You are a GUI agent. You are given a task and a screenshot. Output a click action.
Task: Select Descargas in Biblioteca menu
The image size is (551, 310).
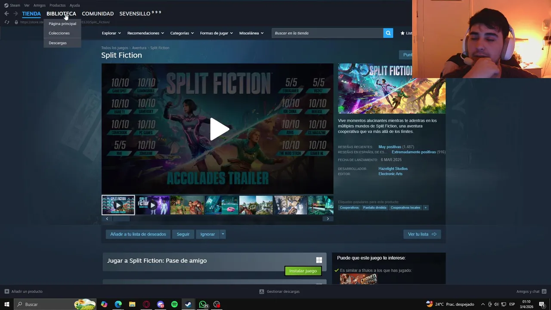[62, 43]
